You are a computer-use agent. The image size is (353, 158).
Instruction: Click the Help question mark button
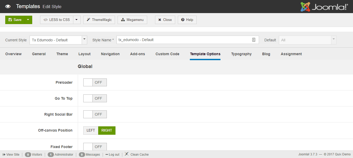(x=187, y=20)
